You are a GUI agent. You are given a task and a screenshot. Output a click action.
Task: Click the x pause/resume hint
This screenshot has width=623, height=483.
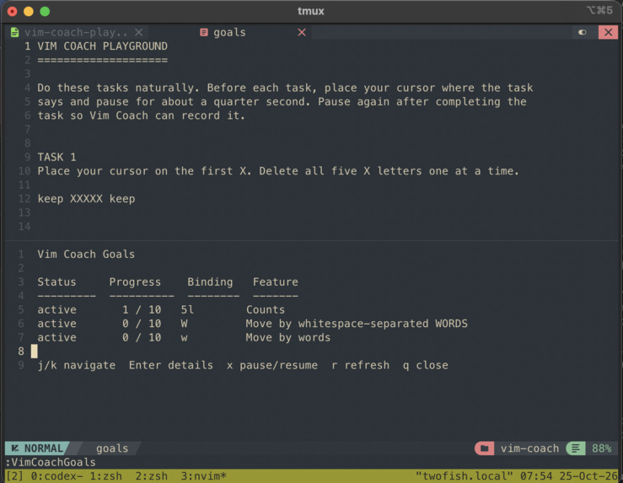click(x=272, y=366)
